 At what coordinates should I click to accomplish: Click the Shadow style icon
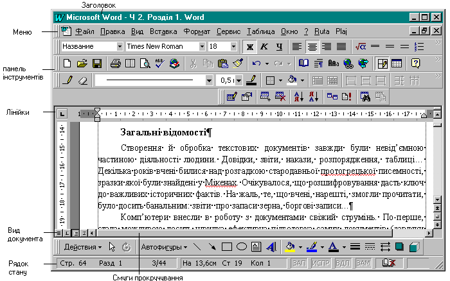[399, 246]
